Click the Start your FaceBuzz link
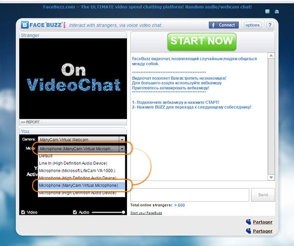The image size is (294, 246). 146,213
